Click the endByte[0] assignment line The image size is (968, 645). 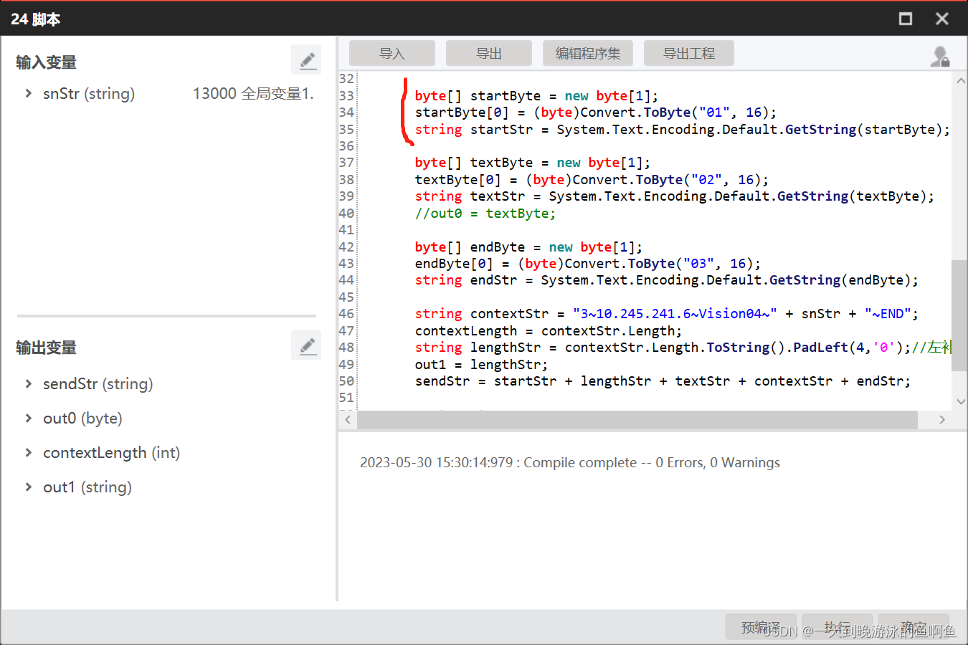pos(588,264)
